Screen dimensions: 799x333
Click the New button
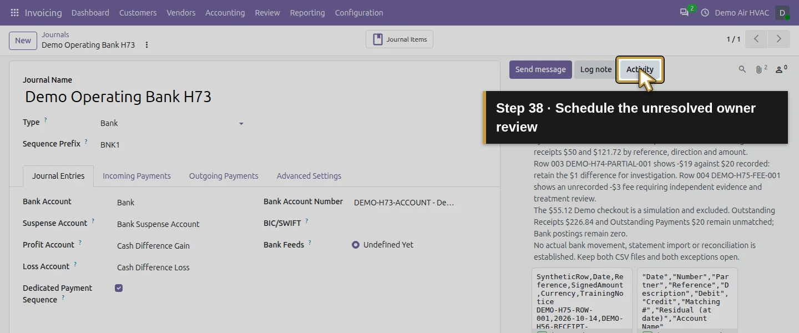23,41
